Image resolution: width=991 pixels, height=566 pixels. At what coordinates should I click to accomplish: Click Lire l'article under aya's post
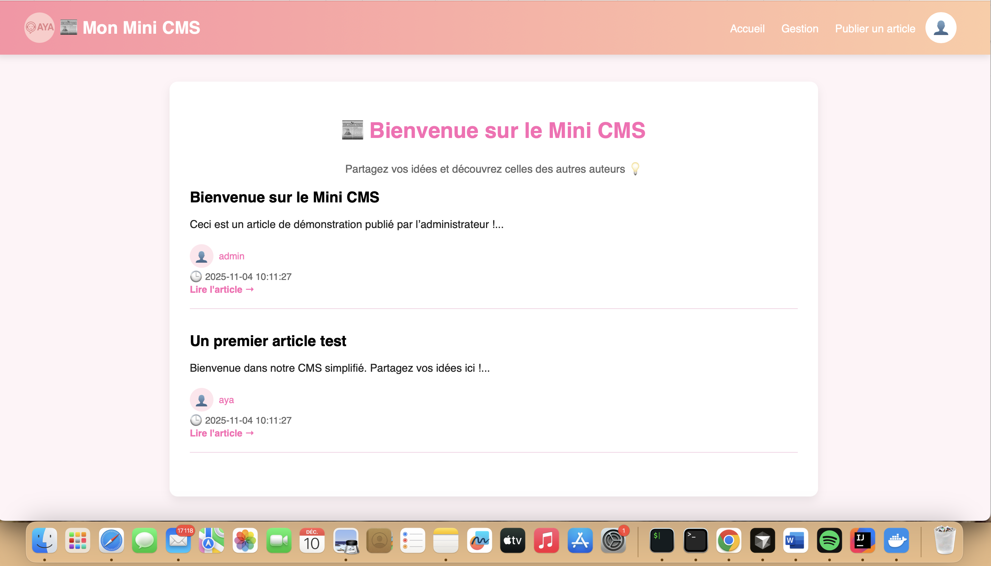click(222, 433)
